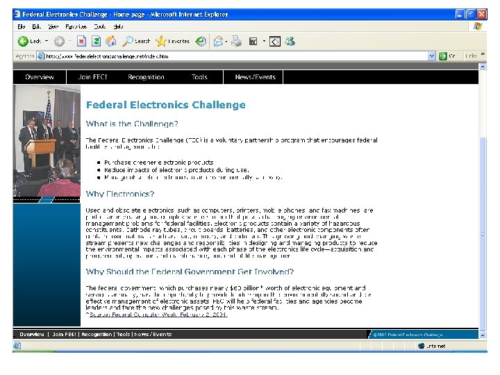Click the footer Overview link
500x375 pixels.
click(x=31, y=334)
